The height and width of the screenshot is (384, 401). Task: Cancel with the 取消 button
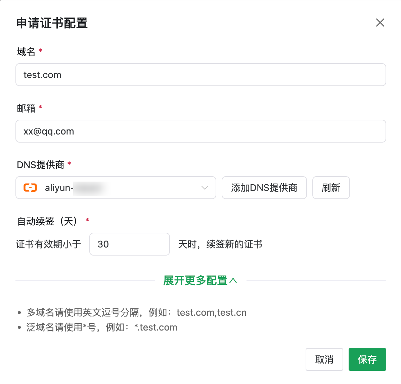click(x=324, y=359)
